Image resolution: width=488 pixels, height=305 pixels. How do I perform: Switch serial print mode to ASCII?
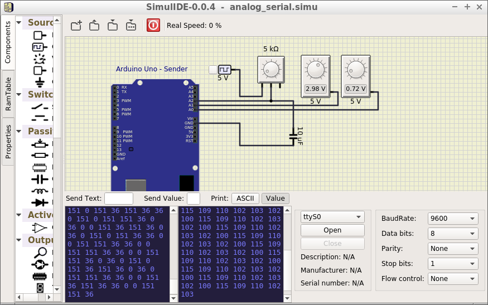click(245, 199)
